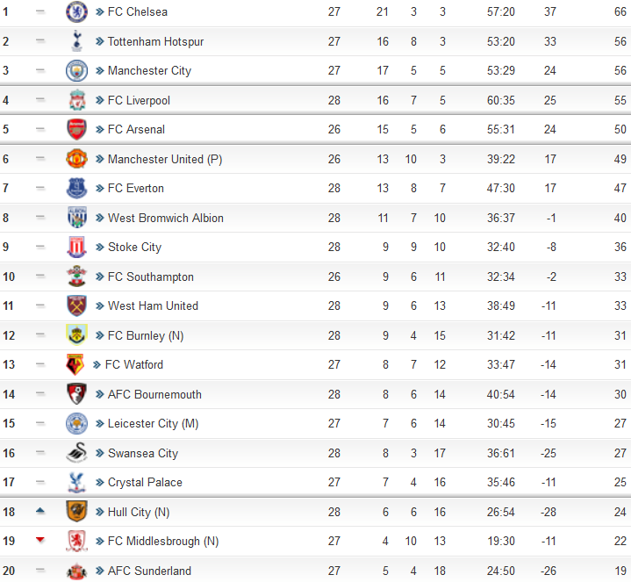The image size is (631, 582).
Task: Open the West Ham United link
Action: coord(153,305)
